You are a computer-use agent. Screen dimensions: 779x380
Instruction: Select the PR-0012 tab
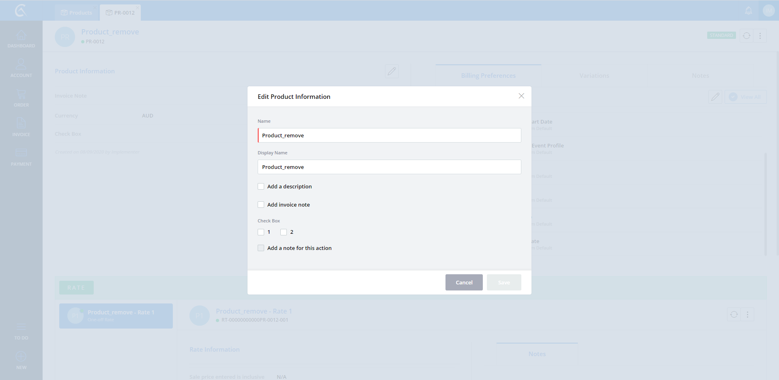121,13
